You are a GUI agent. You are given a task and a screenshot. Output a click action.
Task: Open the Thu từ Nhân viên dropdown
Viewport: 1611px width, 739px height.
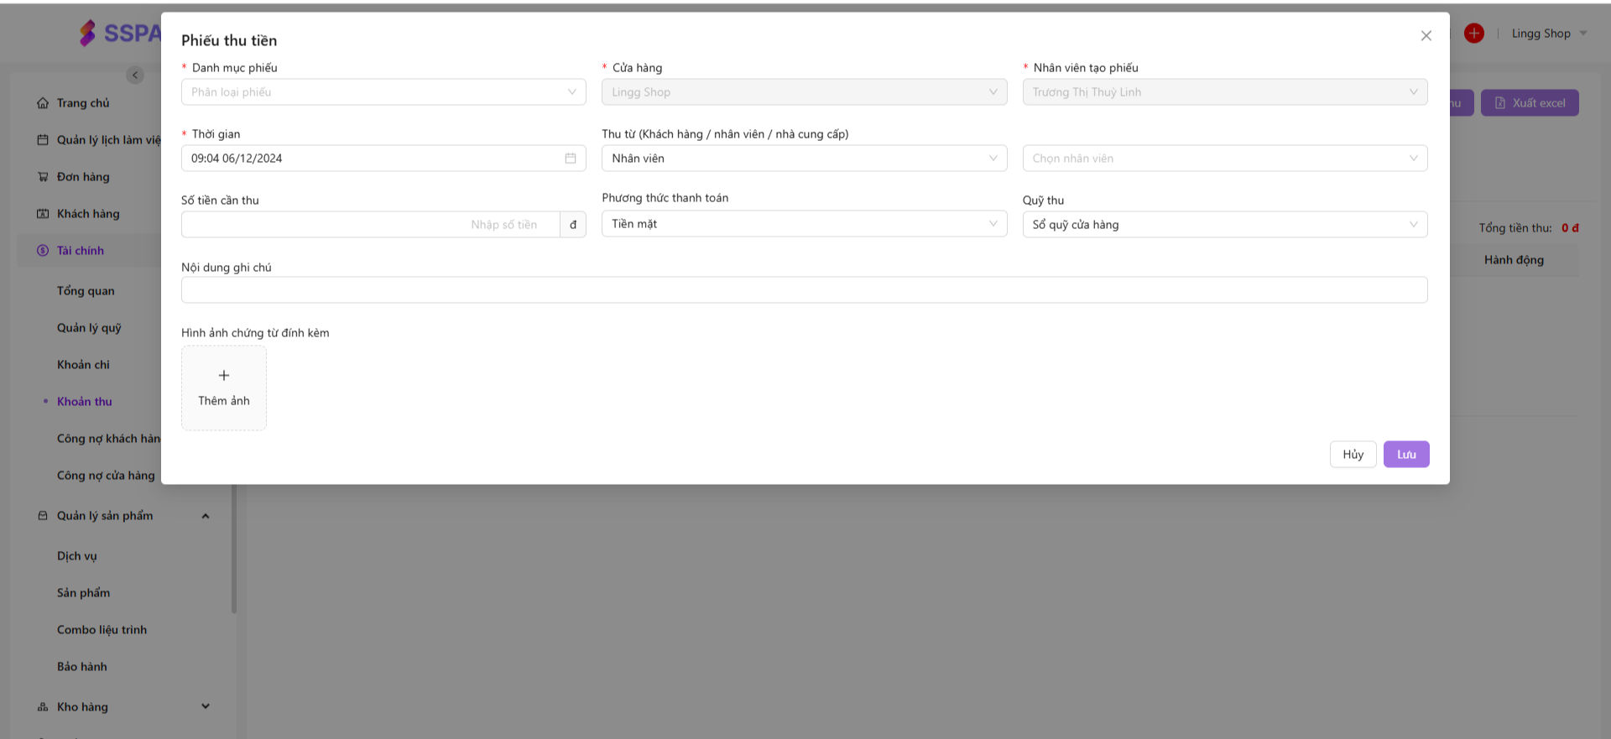tap(804, 159)
